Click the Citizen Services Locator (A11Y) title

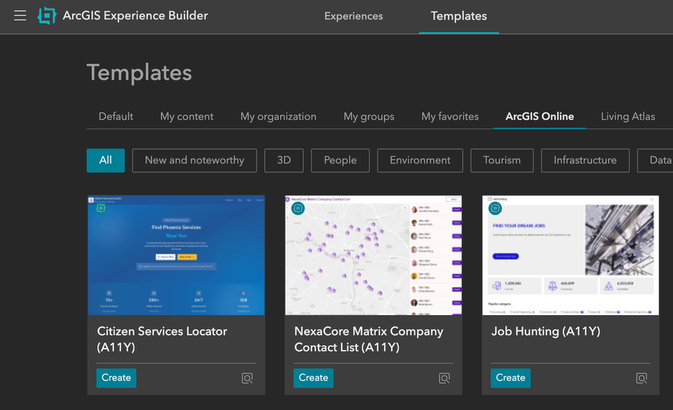point(162,339)
